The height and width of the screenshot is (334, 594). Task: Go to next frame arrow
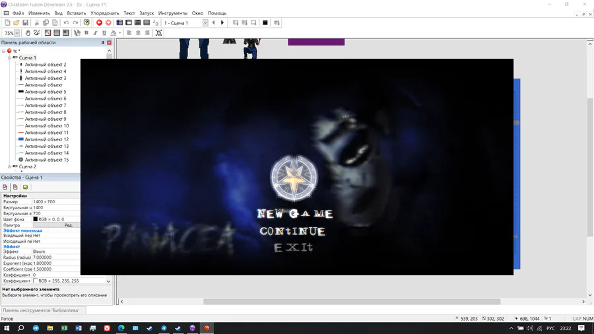tap(222, 22)
